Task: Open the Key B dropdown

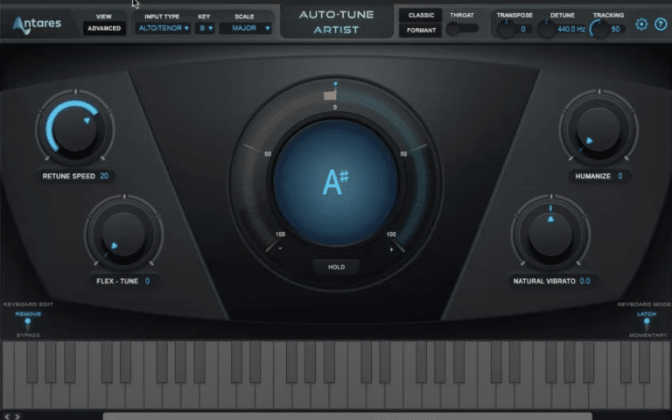Action: pyautogui.click(x=205, y=28)
